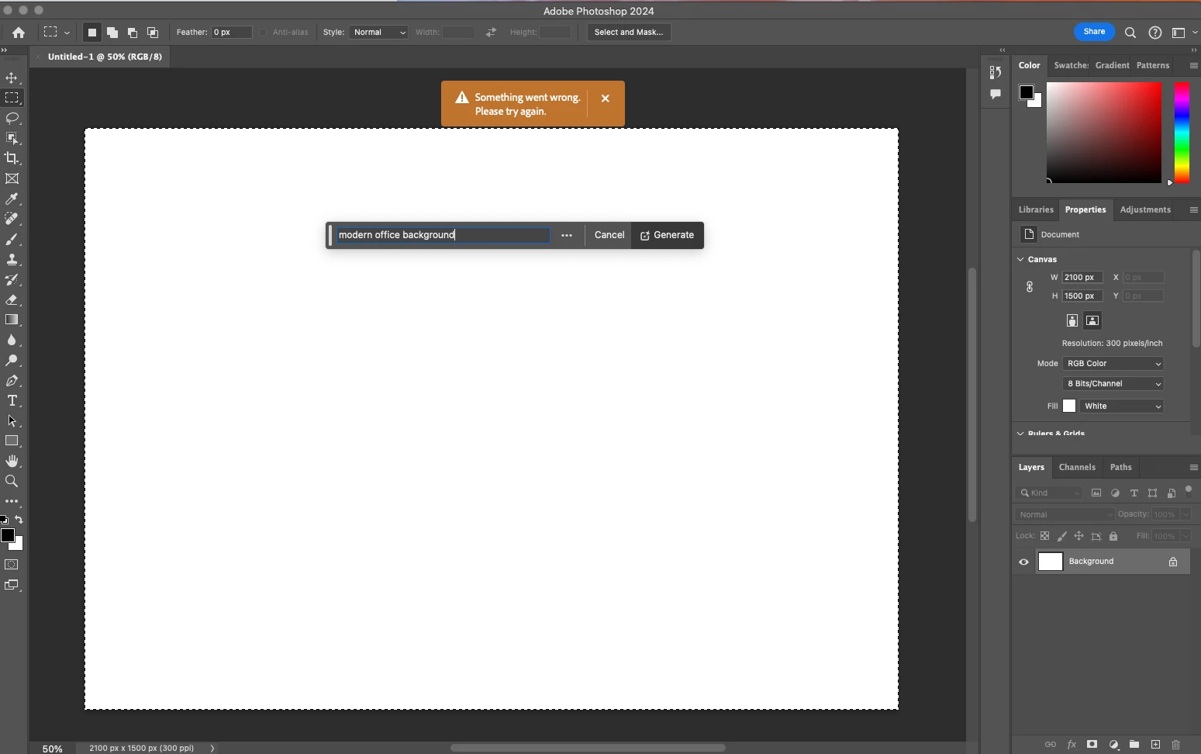Dismiss the Something went wrong alert

pyautogui.click(x=606, y=99)
